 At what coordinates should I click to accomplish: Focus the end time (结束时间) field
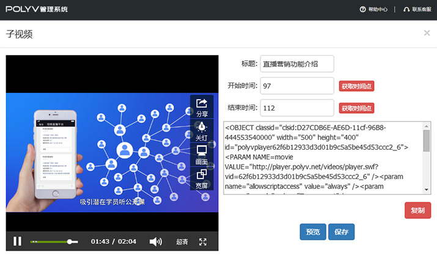tap(297, 108)
